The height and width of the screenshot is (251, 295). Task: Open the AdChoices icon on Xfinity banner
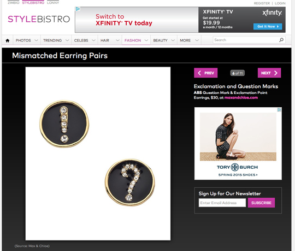tap(78, 9)
